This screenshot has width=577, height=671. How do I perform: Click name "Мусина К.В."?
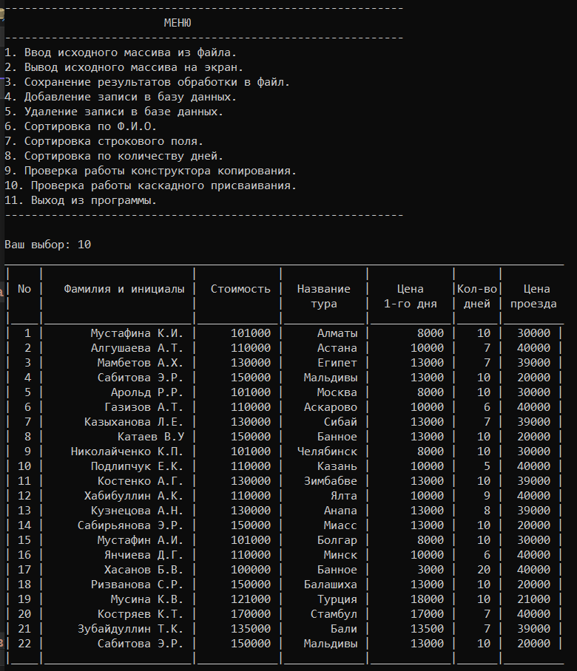tap(147, 599)
